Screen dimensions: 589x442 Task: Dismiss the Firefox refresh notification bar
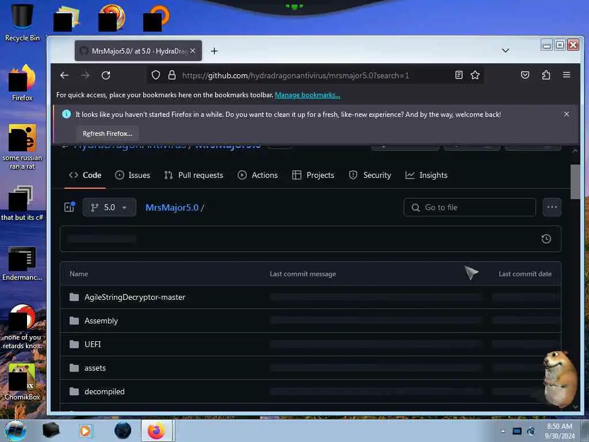tap(566, 114)
